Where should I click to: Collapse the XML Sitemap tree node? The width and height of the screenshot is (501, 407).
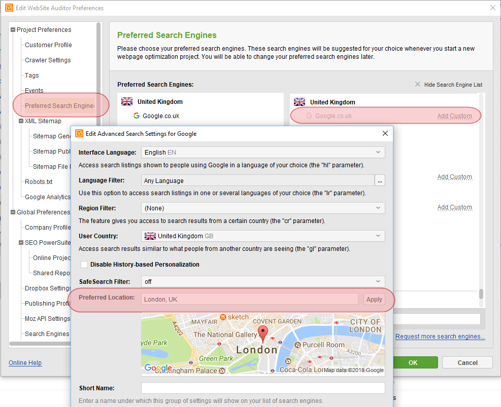coord(21,121)
